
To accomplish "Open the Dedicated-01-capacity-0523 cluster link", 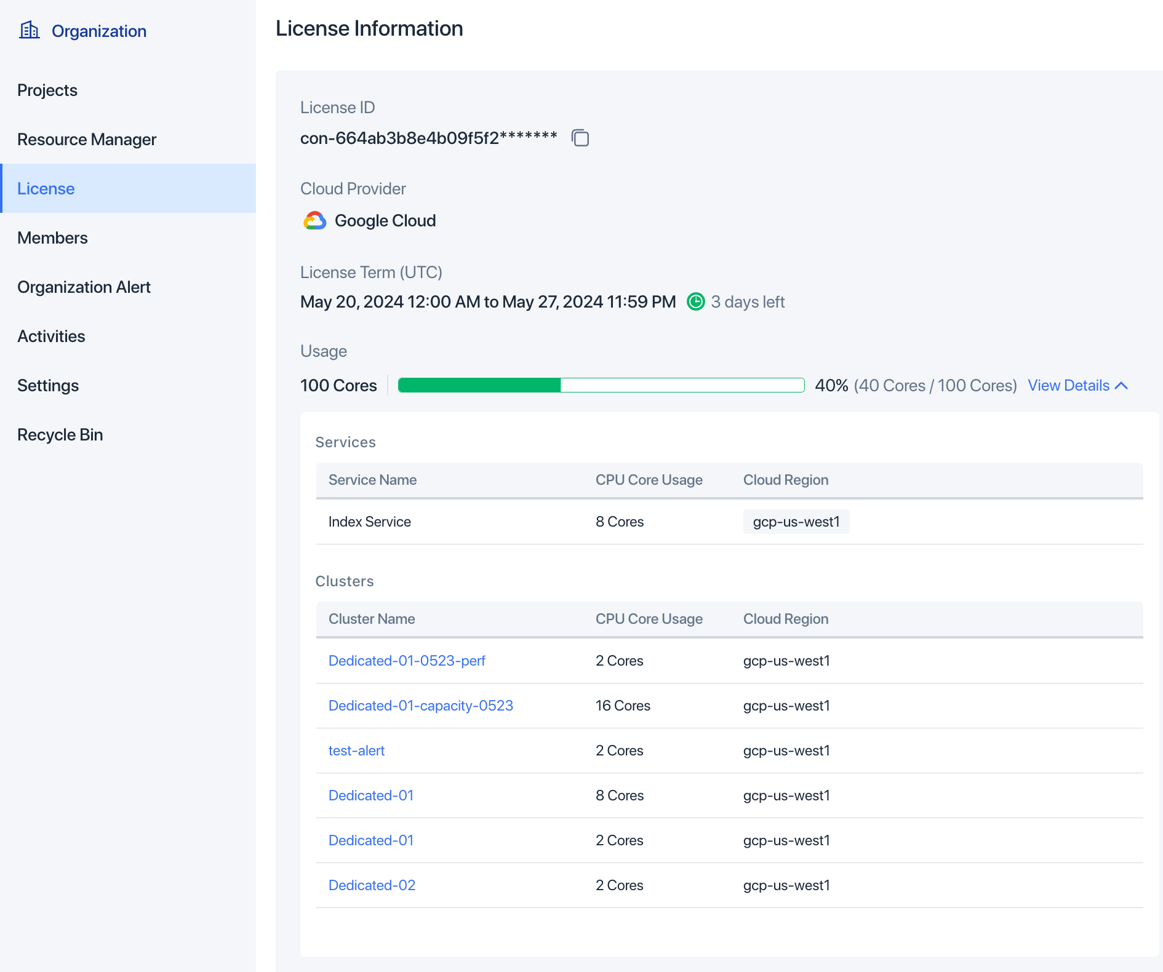I will pyautogui.click(x=421, y=706).
